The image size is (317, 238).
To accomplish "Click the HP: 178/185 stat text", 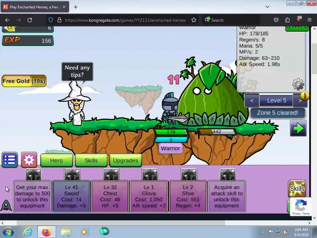I will coord(254,33).
